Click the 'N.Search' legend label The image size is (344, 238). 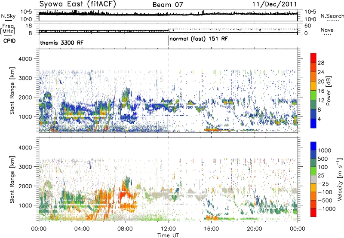(x=332, y=16)
